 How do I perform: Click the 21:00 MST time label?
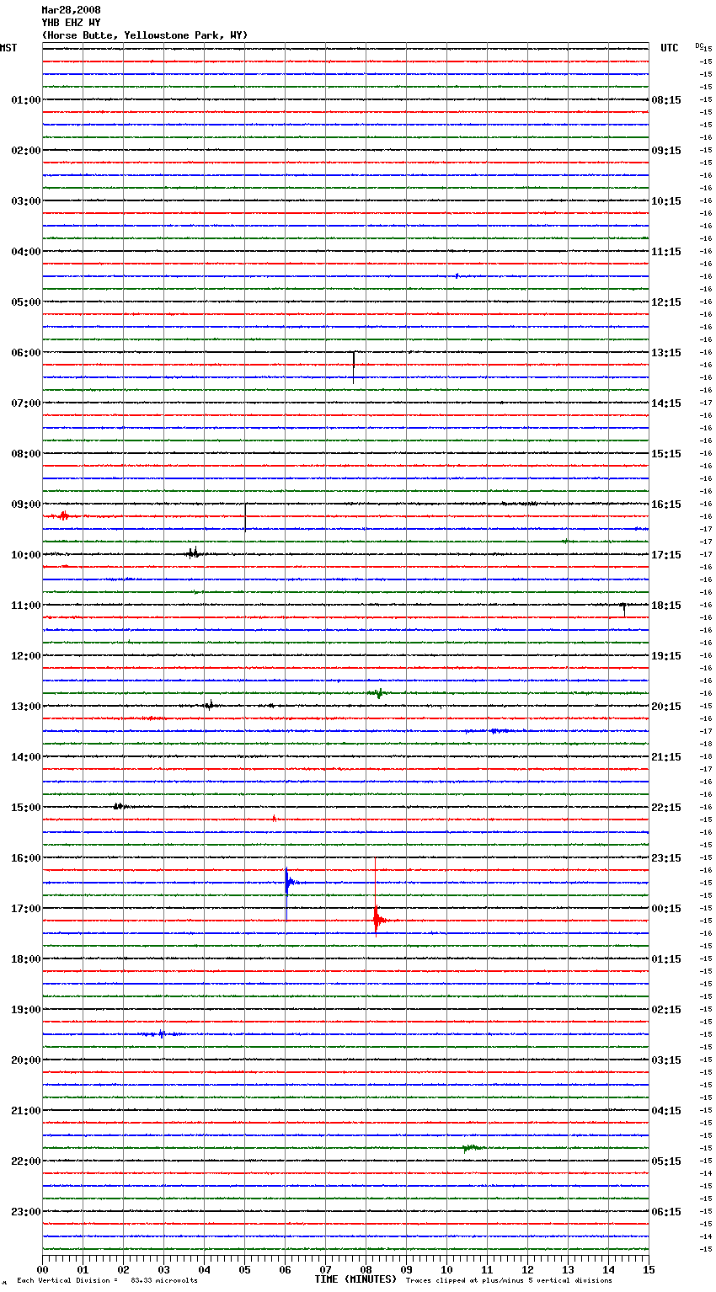[26, 1111]
